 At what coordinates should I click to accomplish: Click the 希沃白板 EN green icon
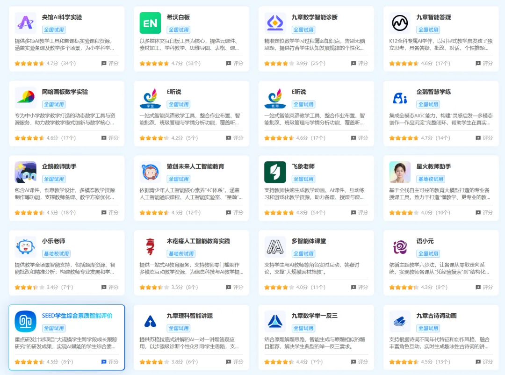150,23
